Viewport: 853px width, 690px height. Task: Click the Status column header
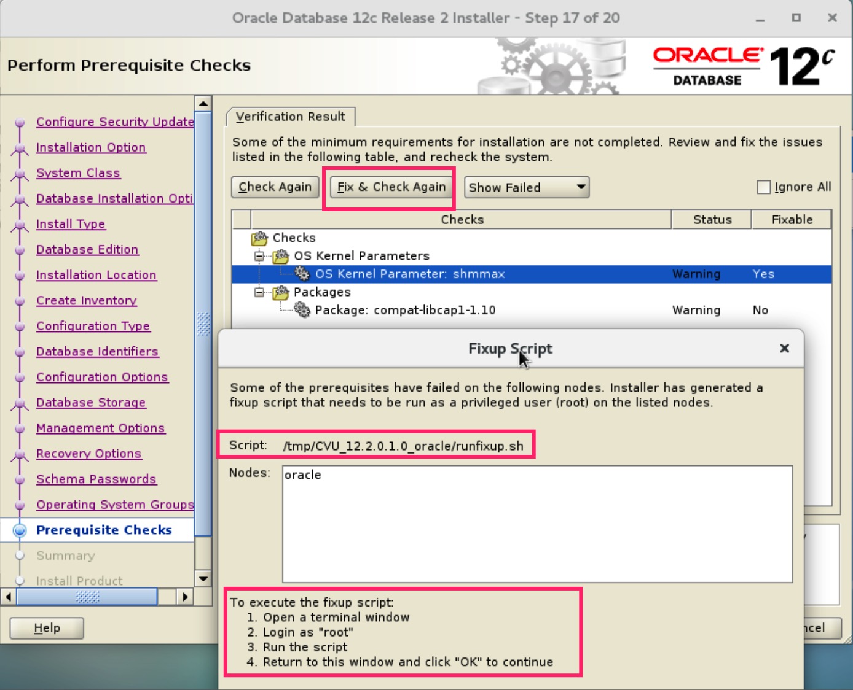(x=712, y=220)
